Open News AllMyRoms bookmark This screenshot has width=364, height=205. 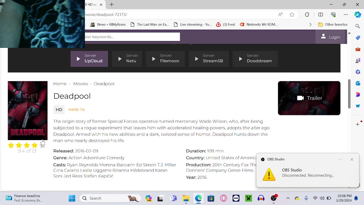[108, 24]
